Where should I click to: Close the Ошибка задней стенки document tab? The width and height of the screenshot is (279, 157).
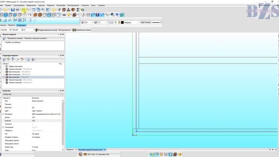pyautogui.click(x=105, y=150)
